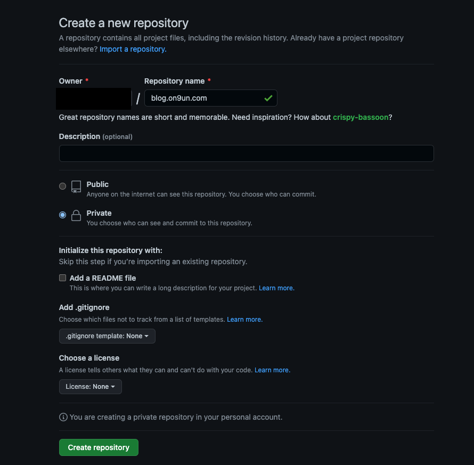Click the Public repository book icon
Image resolution: width=474 pixels, height=465 pixels.
tap(76, 186)
